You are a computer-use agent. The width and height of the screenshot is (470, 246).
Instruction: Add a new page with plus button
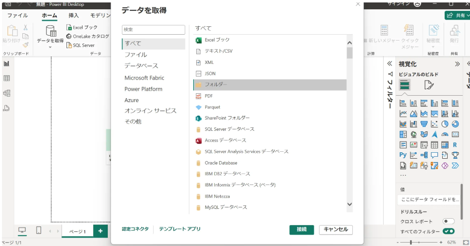101,231
